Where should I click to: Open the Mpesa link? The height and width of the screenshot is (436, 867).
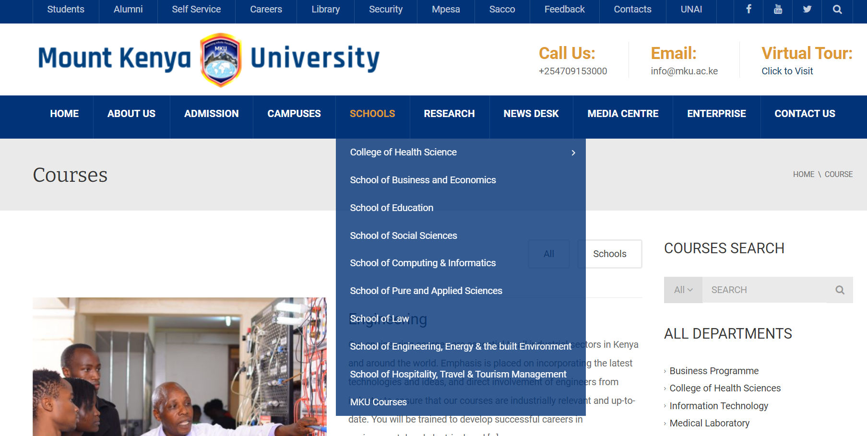446,9
